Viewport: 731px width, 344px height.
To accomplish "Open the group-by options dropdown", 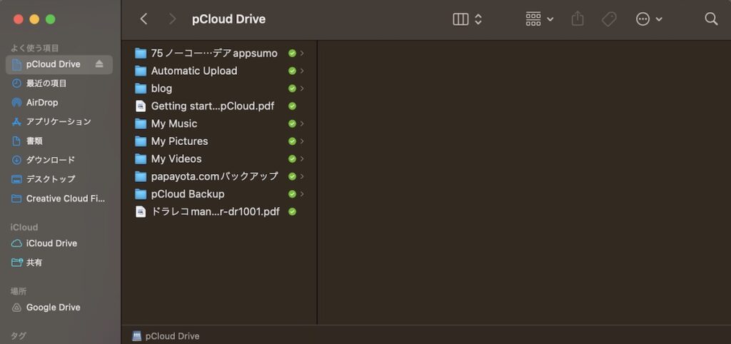I will (x=540, y=19).
